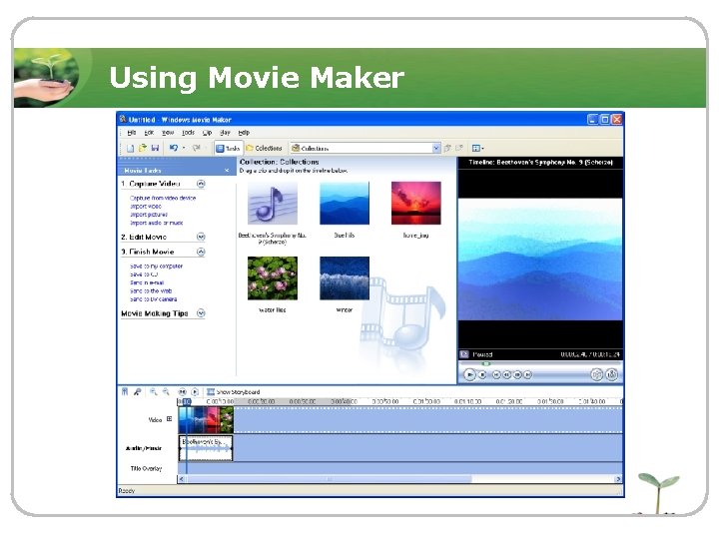Expand the Video track plus box
The image size is (719, 539).
(x=169, y=419)
